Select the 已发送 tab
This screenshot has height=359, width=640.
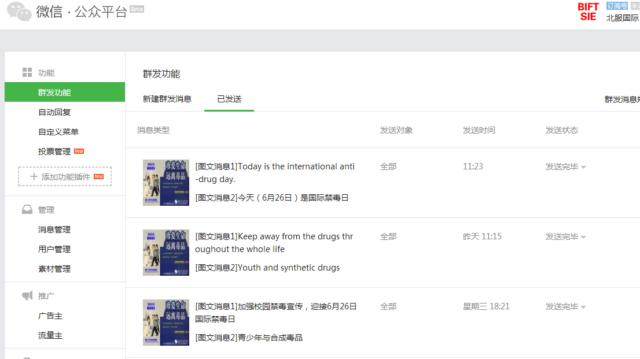[229, 99]
